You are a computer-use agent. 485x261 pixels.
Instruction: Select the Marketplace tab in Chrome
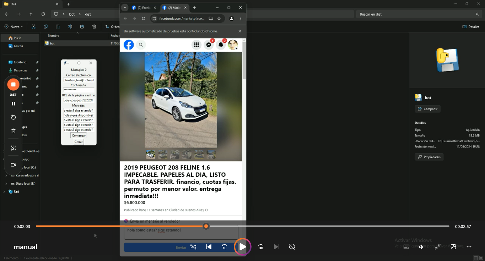coord(175,8)
